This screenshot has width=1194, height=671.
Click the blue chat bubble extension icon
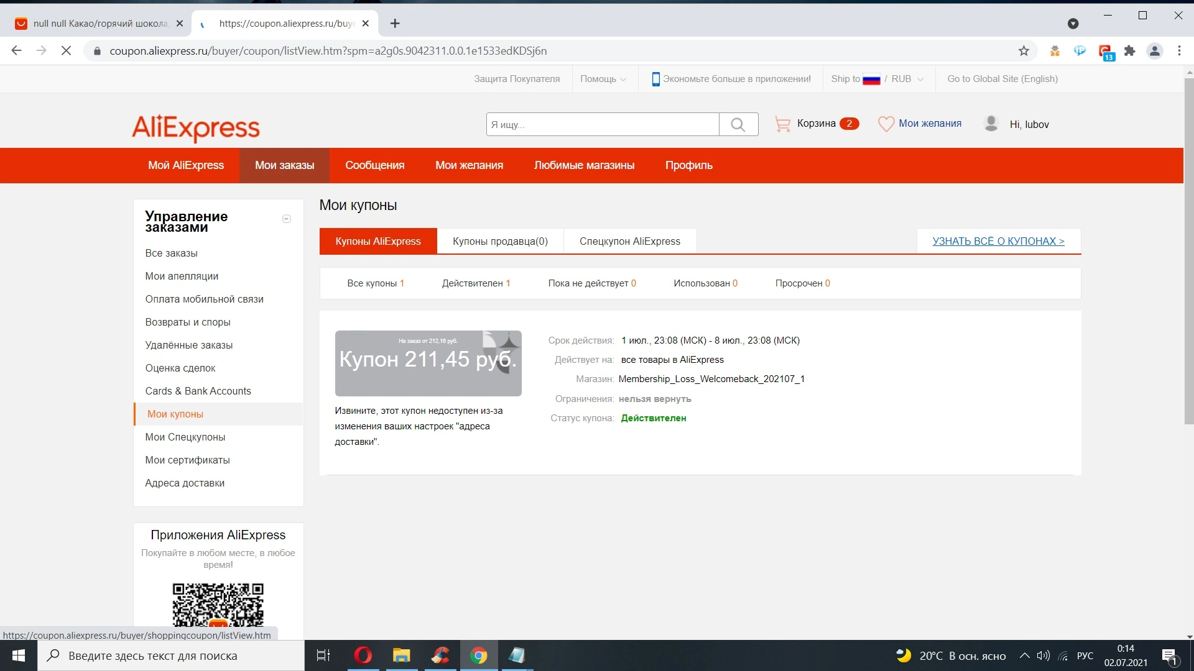(1080, 51)
